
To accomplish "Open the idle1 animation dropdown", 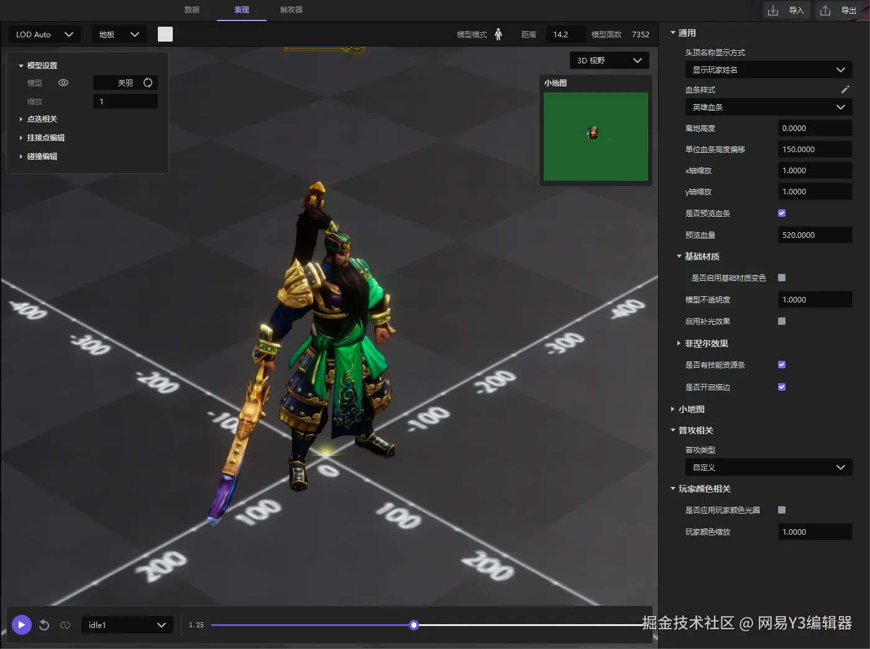I will (127, 625).
